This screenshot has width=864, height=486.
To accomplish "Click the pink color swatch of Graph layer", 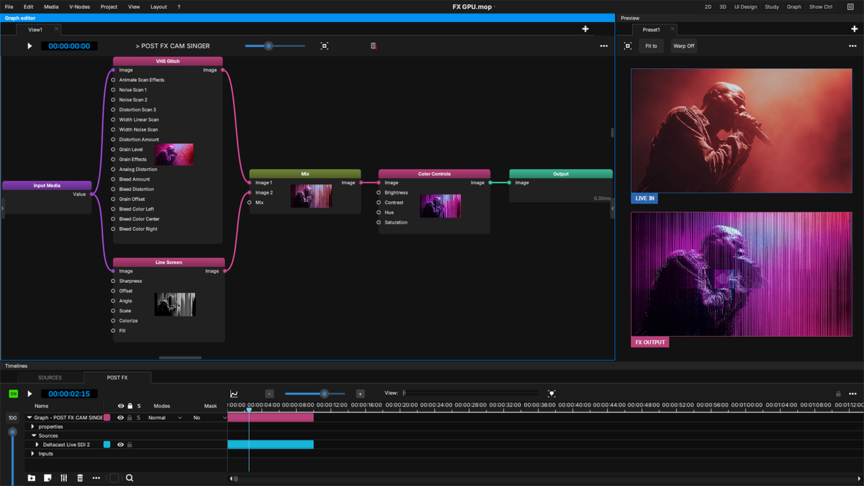I will coord(107,418).
